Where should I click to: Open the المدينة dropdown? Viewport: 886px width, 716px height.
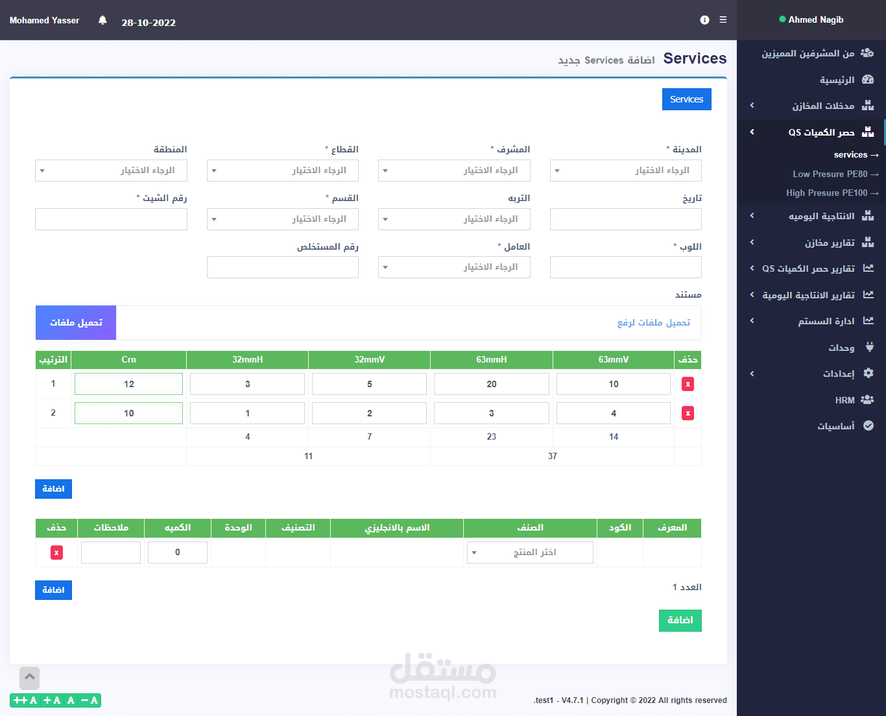(x=626, y=171)
